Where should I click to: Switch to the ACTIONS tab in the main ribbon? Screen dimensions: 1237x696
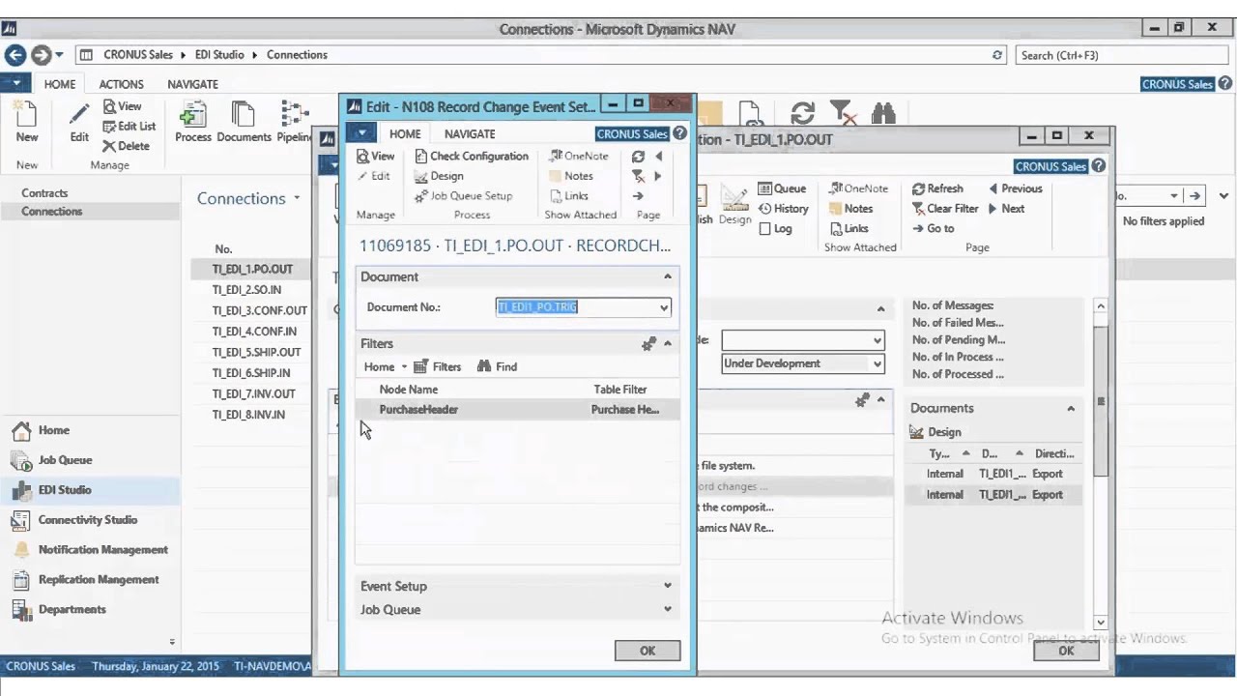click(121, 84)
